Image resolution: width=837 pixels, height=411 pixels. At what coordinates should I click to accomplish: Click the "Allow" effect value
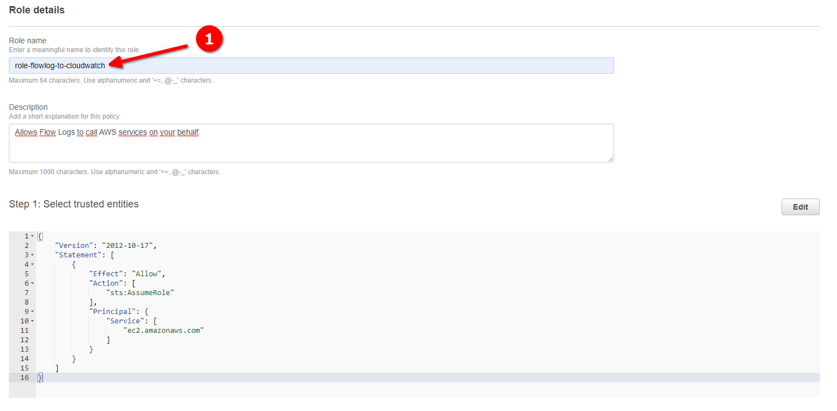(x=147, y=273)
